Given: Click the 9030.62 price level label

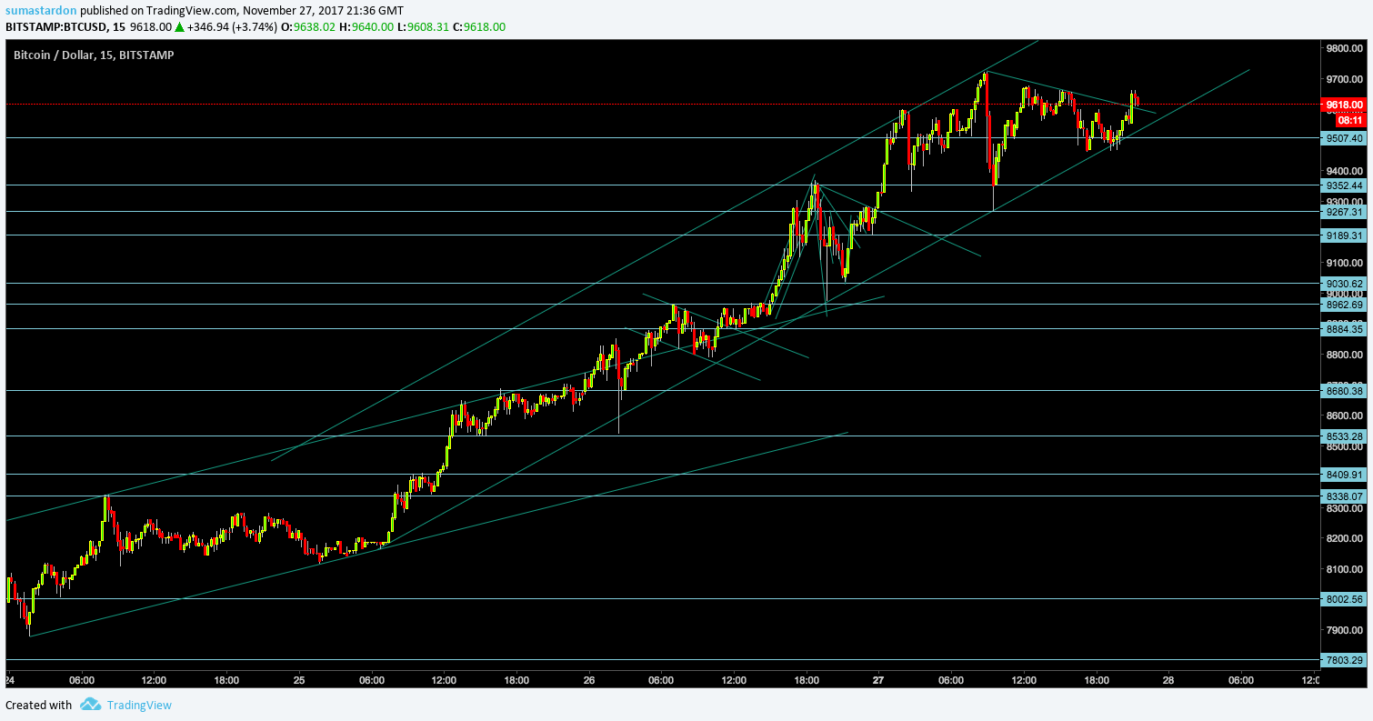Looking at the screenshot, I should tap(1343, 284).
